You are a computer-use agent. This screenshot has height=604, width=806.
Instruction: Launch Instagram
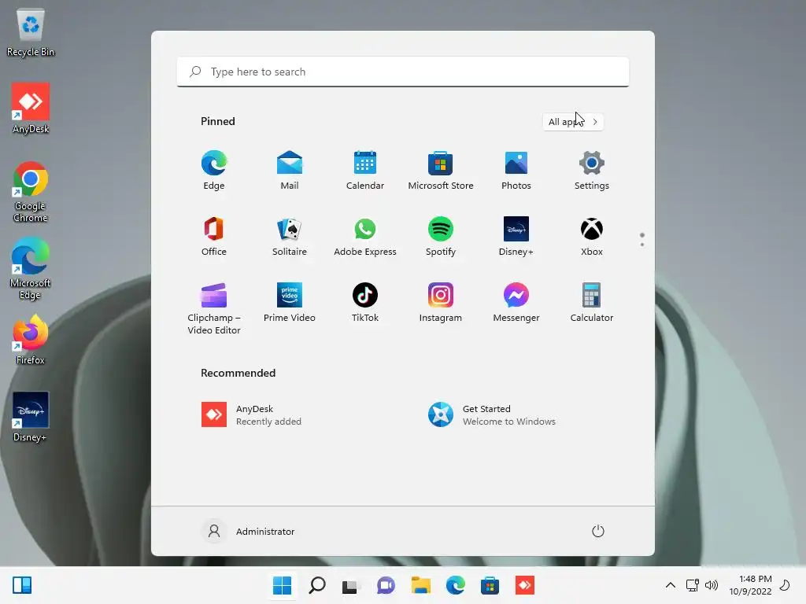coord(441,303)
